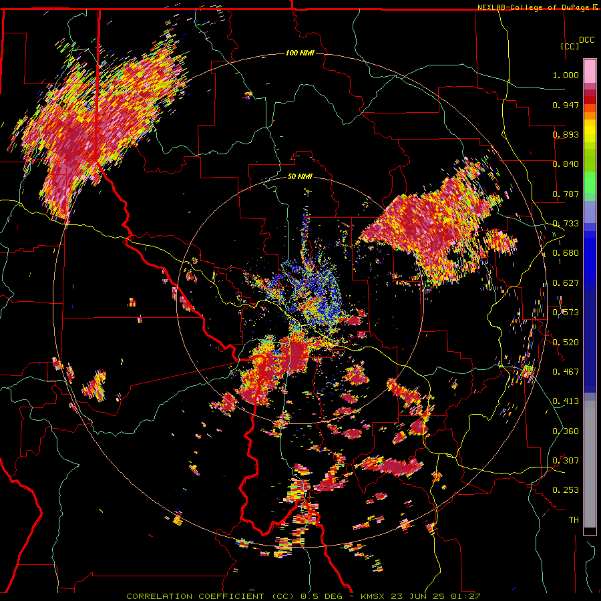Click the DCC label above the color scale
The height and width of the screenshot is (601, 601).
coord(586,40)
